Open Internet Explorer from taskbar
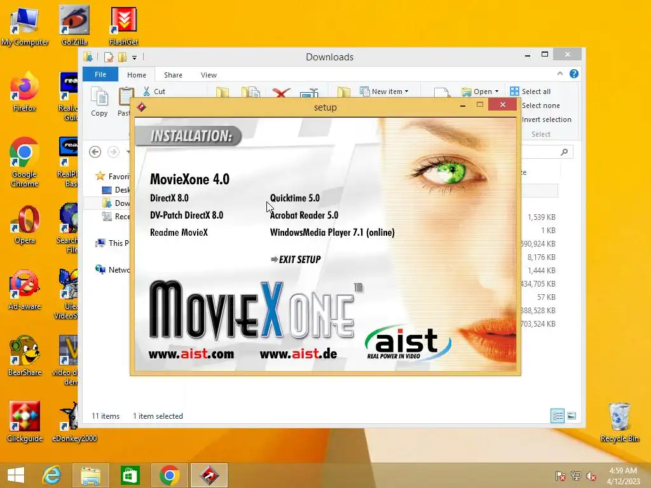Viewport: 651px width, 488px height. [51, 475]
